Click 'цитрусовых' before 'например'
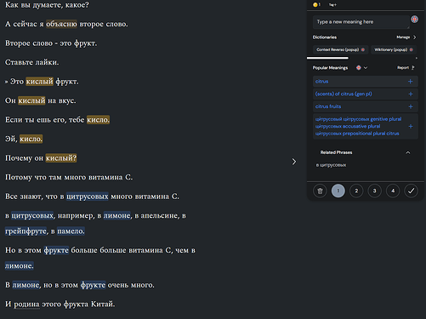Image resolution: width=426 pixels, height=319 pixels. 32,216
